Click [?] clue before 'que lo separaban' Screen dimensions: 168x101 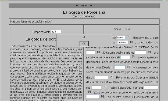(133, 57)
